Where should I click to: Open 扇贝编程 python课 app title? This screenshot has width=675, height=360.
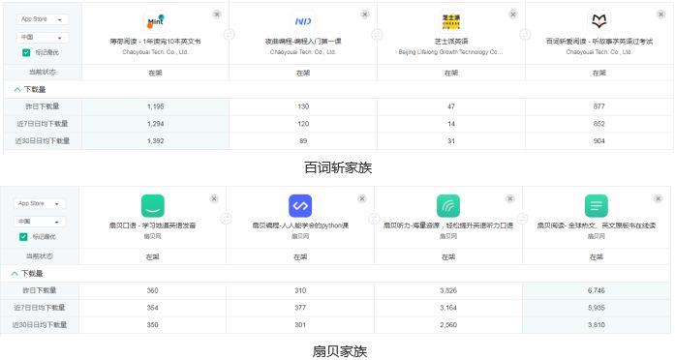point(300,225)
